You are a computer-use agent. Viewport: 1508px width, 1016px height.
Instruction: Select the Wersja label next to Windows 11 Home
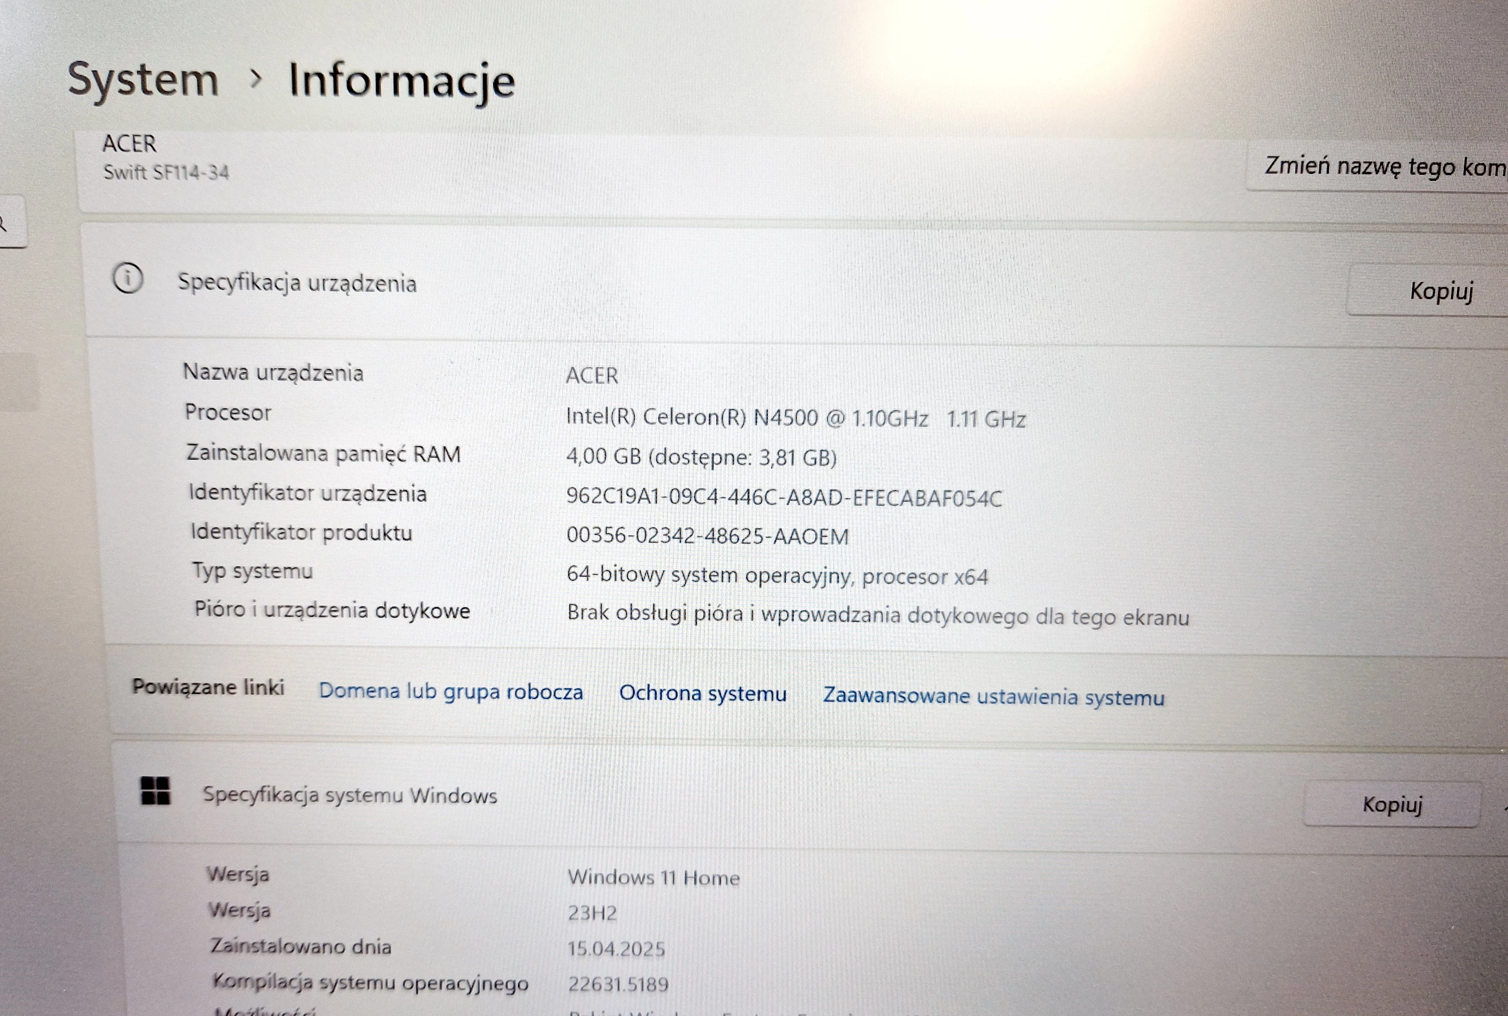pos(238,875)
